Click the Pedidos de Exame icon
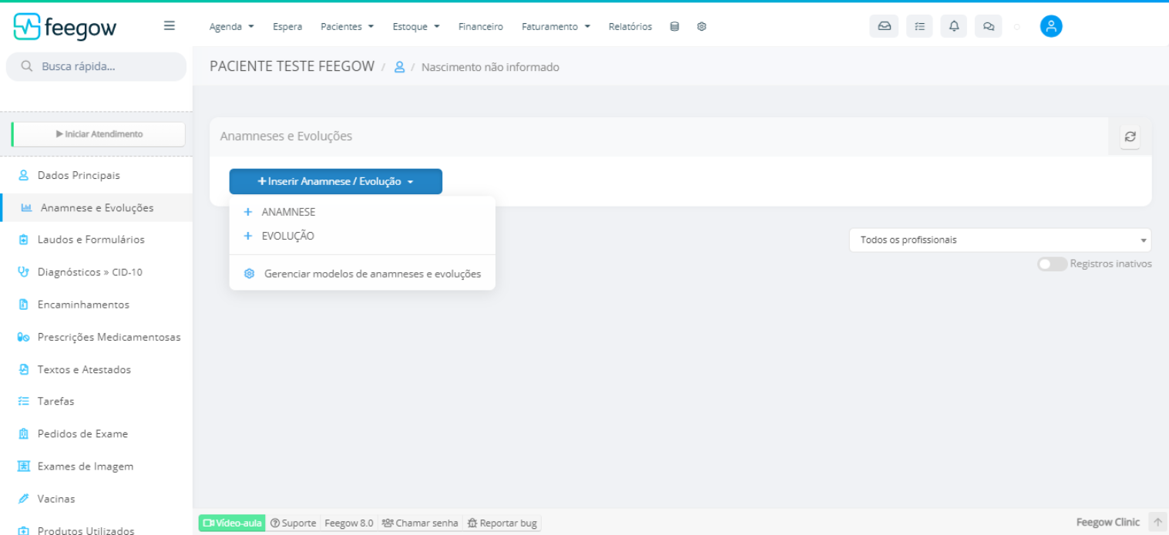 pyautogui.click(x=23, y=433)
